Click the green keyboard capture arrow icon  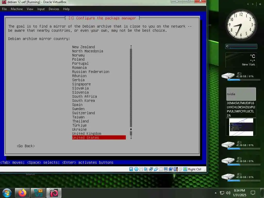point(185,169)
